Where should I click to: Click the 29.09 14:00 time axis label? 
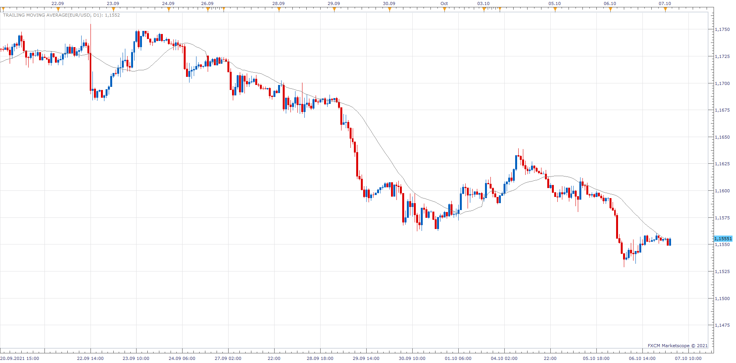click(366, 358)
